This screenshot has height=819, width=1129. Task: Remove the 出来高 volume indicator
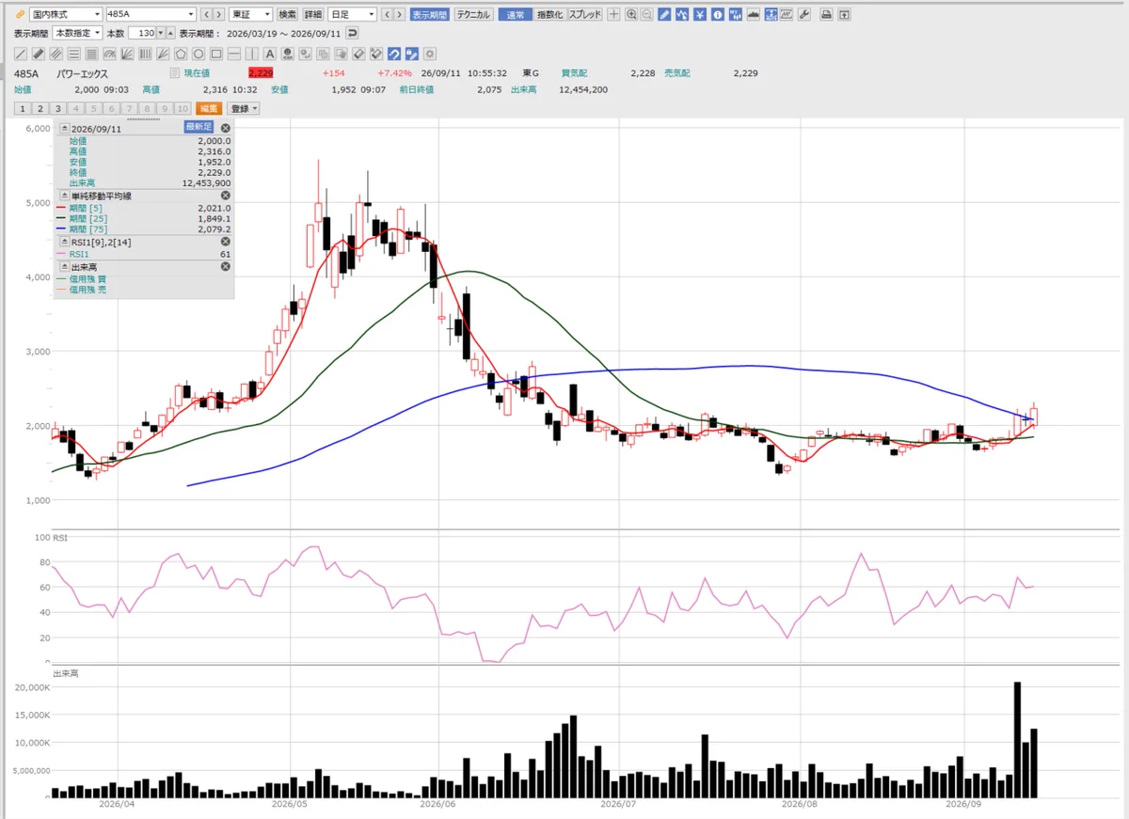226,267
